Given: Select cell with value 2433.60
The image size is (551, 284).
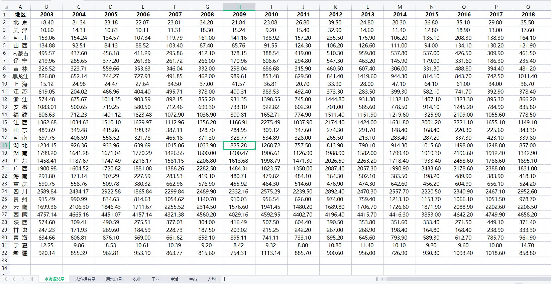Looking at the screenshot, I should 432,168.
